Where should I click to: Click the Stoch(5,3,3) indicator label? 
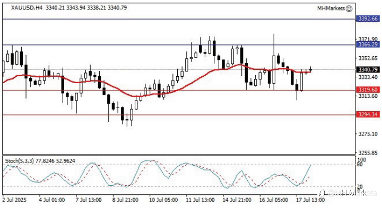[20, 161]
